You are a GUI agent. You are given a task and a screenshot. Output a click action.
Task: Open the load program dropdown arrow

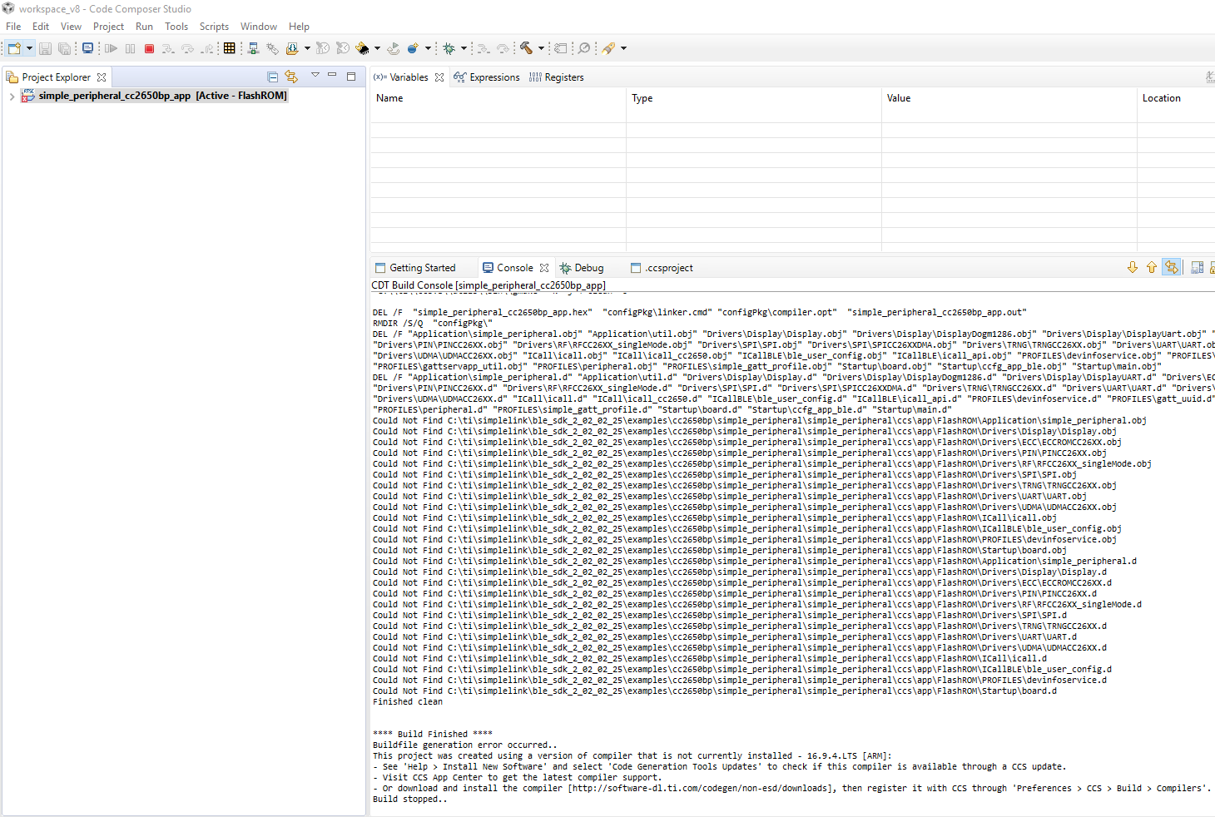[x=307, y=48]
